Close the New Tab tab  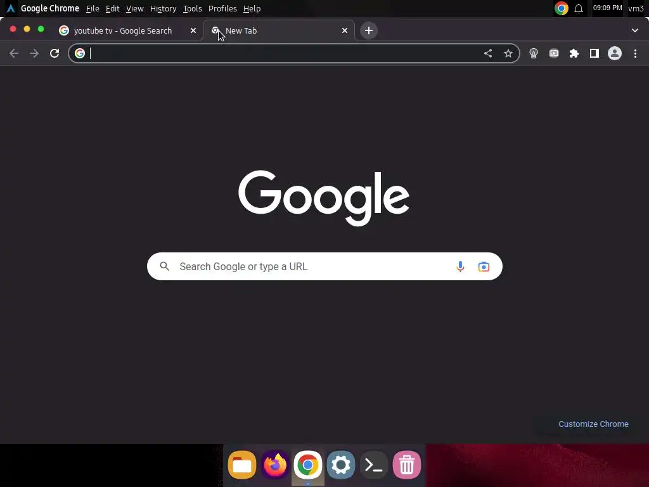pyautogui.click(x=345, y=30)
